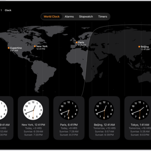Image resolution: width=151 pixels, height=151 pixels.
Task: Click 'Sunrise: 5:57AM' in Beijing card
Action: coord(105,131)
